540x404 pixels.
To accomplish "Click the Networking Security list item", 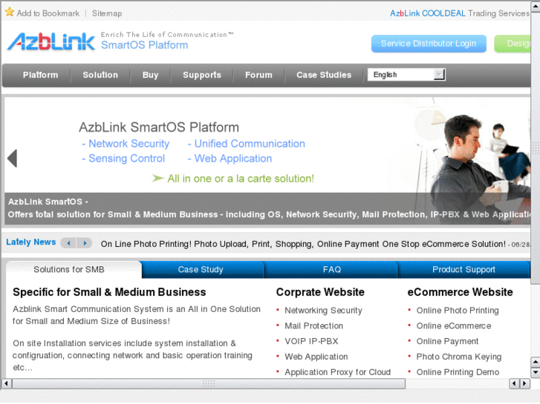I will (323, 310).
